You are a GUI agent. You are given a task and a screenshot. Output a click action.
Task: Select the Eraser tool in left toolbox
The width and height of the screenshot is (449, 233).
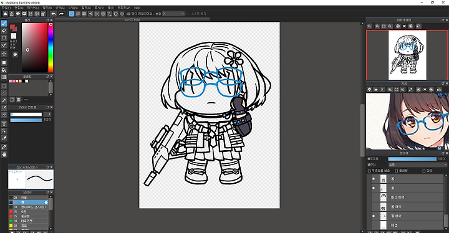tap(4, 31)
